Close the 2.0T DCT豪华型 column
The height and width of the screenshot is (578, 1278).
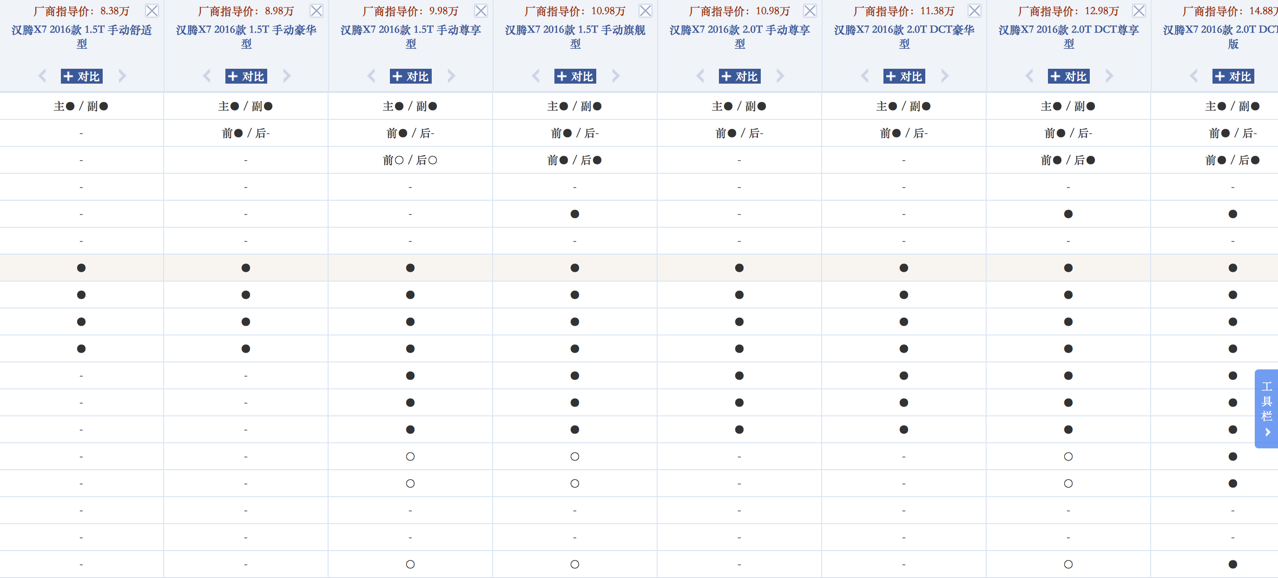tap(975, 10)
